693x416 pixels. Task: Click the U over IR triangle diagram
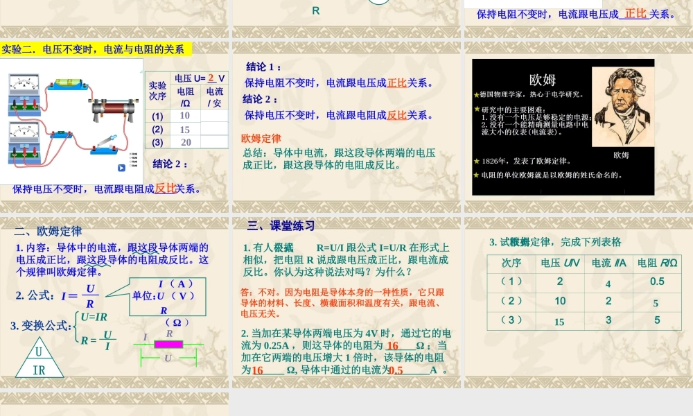point(40,357)
